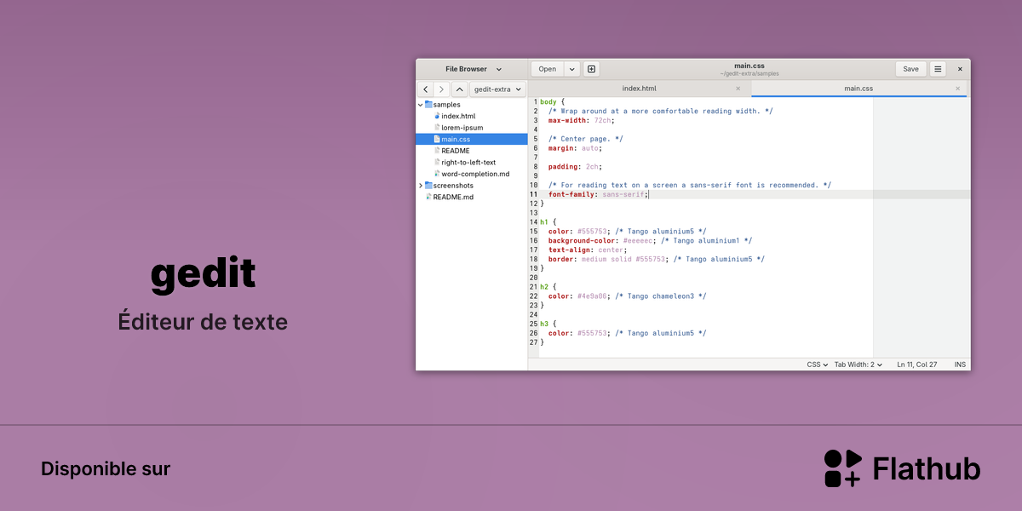Open the Tab Width dropdown

tap(858, 365)
